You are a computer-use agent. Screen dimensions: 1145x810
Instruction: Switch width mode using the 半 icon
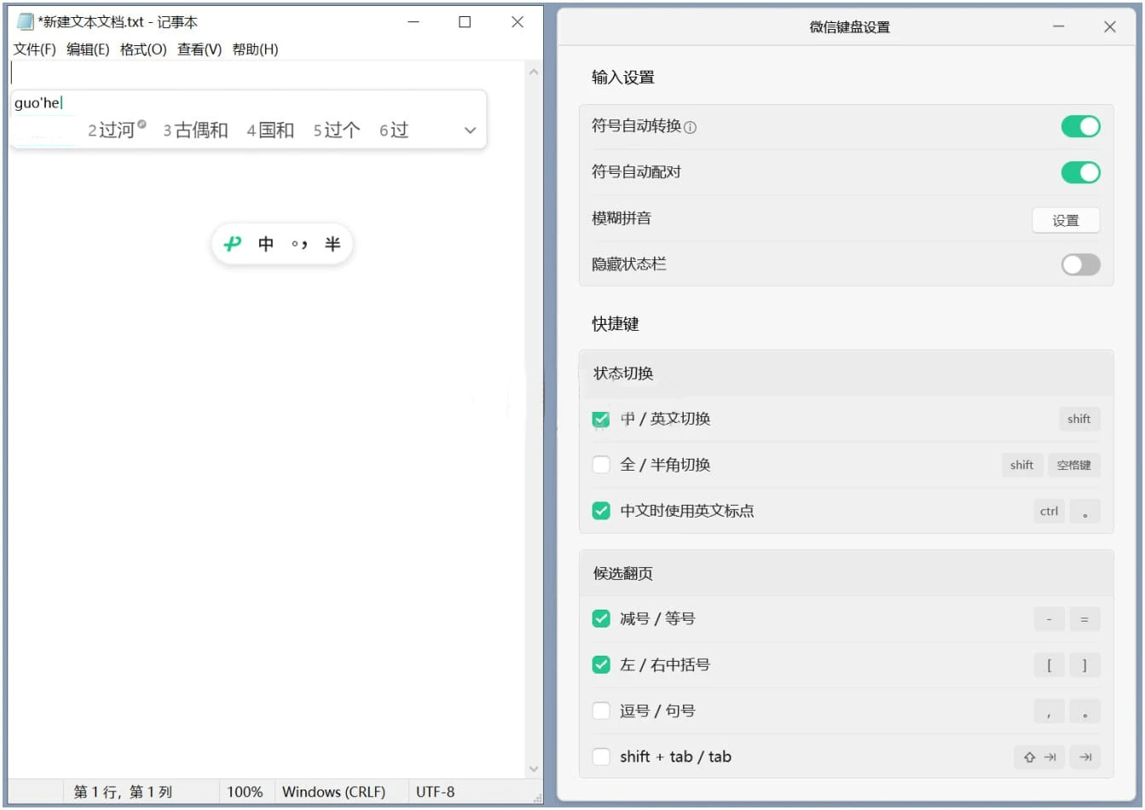pos(333,243)
